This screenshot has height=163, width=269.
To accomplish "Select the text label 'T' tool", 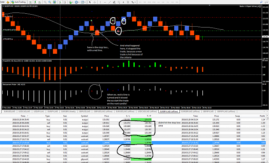I will [x=128, y=2].
